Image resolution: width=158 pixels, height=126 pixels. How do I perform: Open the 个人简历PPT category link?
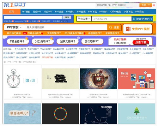click(135, 53)
